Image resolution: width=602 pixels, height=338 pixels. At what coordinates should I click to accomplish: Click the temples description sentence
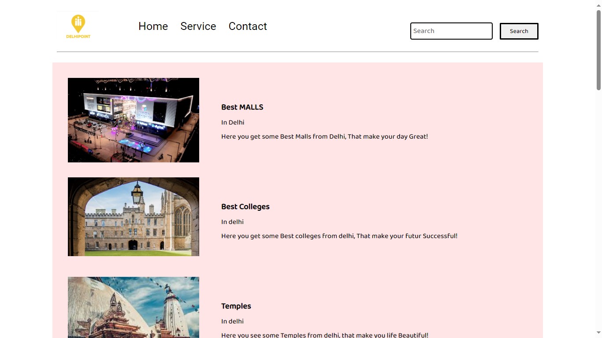point(324,335)
